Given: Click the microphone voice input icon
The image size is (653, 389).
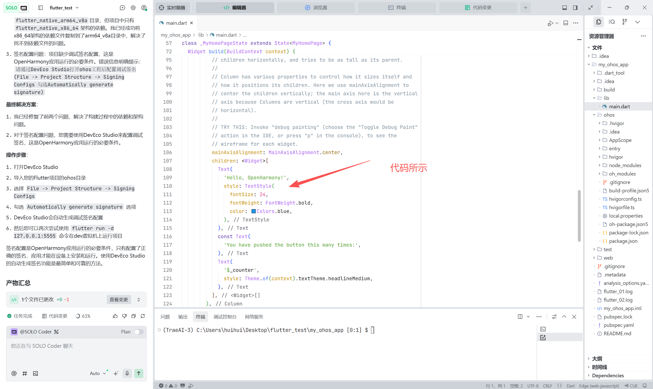Looking at the screenshot, I should point(127,373).
